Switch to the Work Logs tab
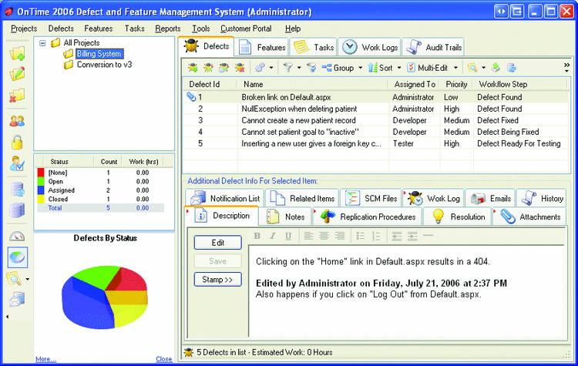578x366 pixels. [x=370, y=47]
